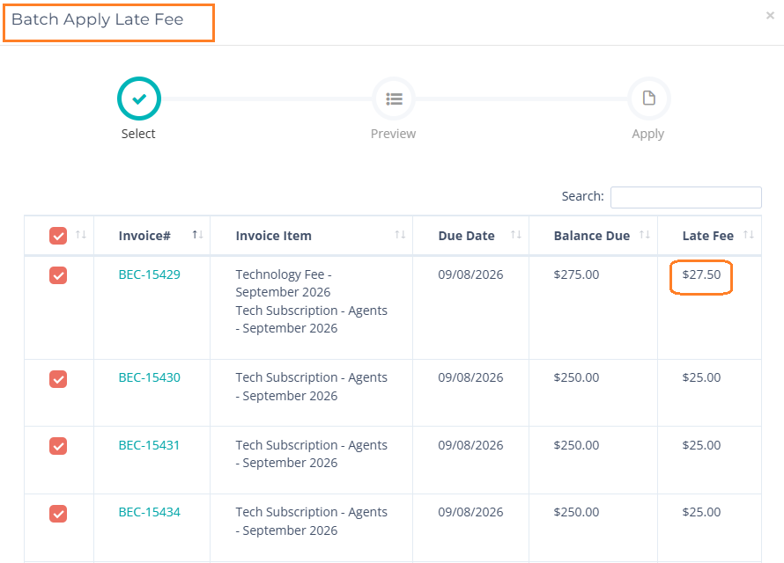This screenshot has width=784, height=563.
Task: Click invoice item text in BEC-15431 row
Action: tap(312, 454)
